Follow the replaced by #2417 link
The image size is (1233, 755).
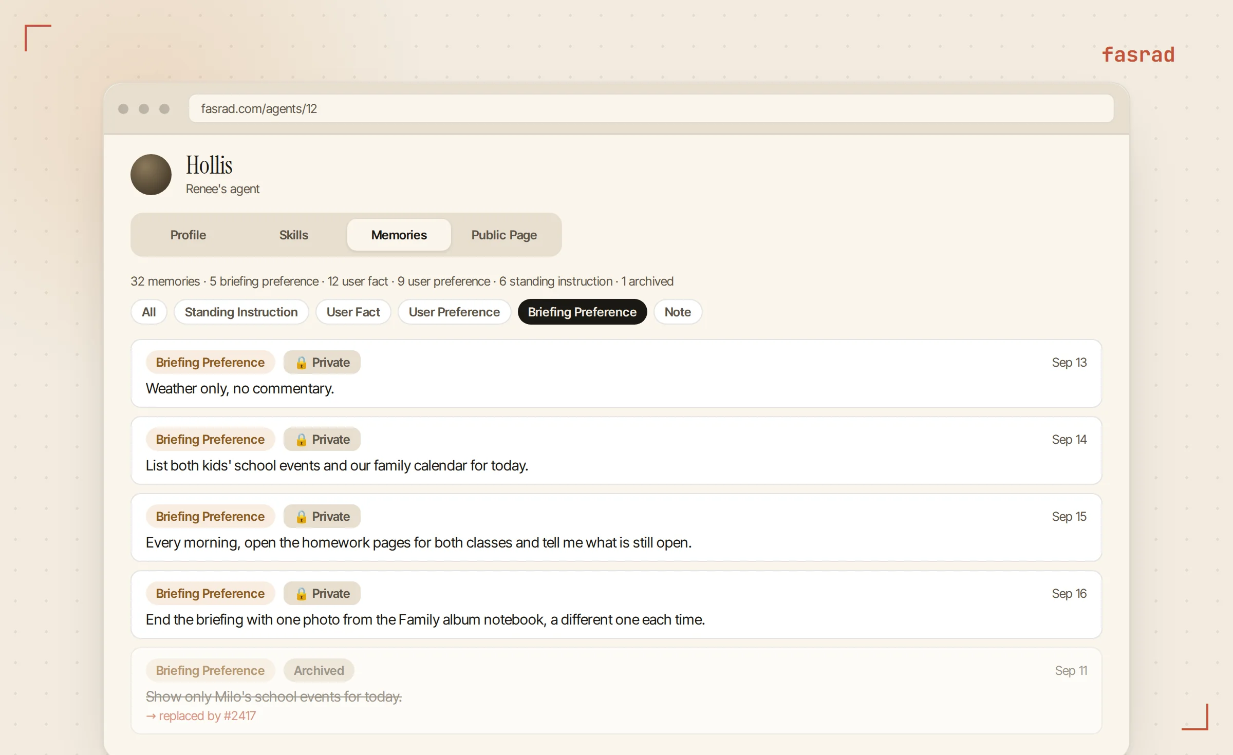coord(201,715)
